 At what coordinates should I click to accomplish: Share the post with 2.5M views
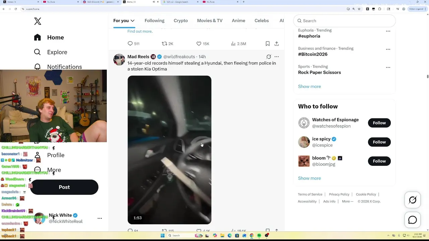(277, 44)
